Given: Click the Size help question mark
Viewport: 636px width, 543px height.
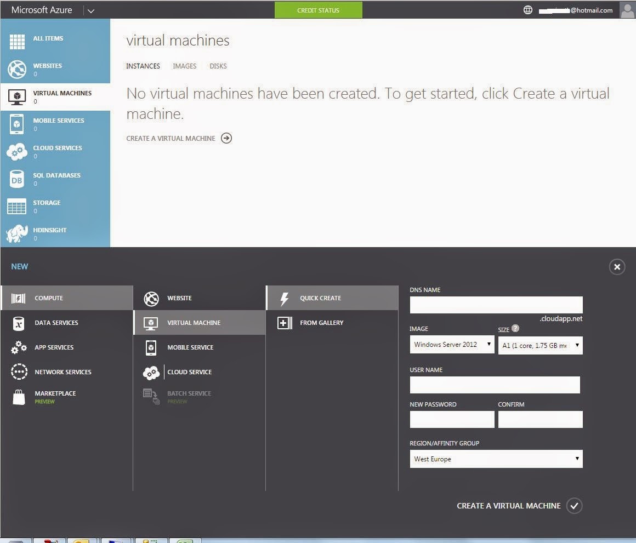Looking at the screenshot, I should (x=515, y=328).
